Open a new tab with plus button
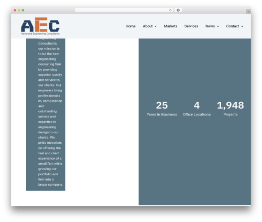The height and width of the screenshot is (222, 262). pos(248,12)
